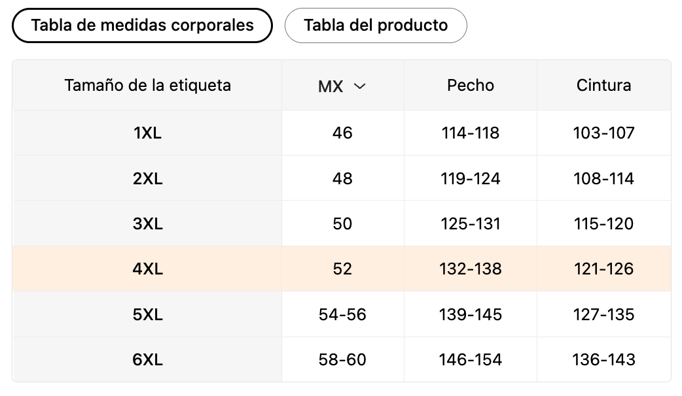
Task: Select the Tabla de medidas corporales tab
Action: 142,25
